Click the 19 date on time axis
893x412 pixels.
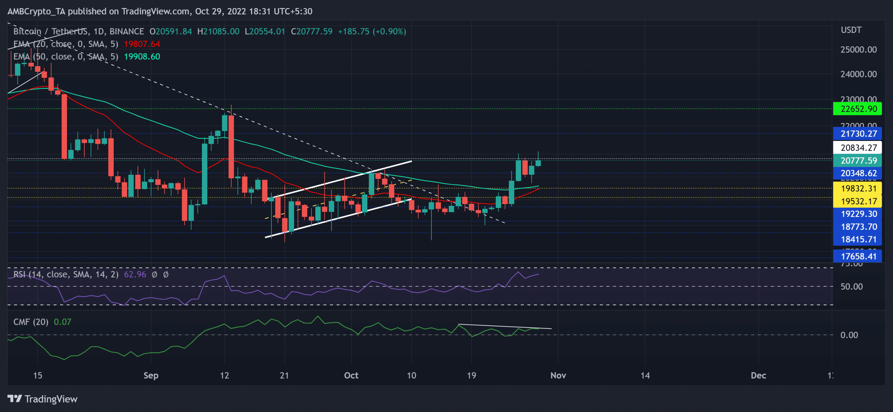[471, 375]
